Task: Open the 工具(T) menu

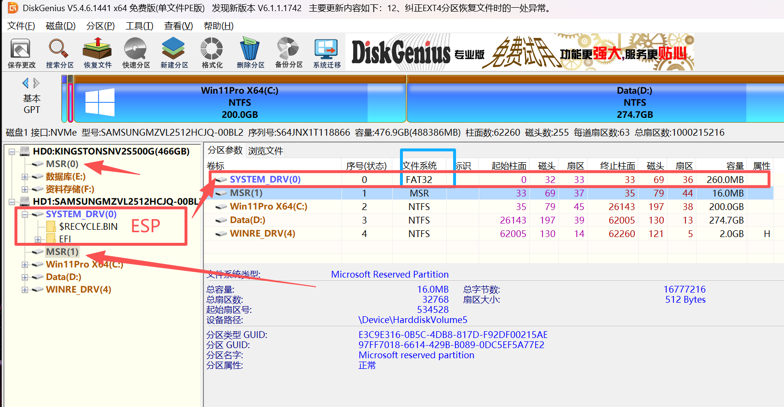Action: pos(140,26)
